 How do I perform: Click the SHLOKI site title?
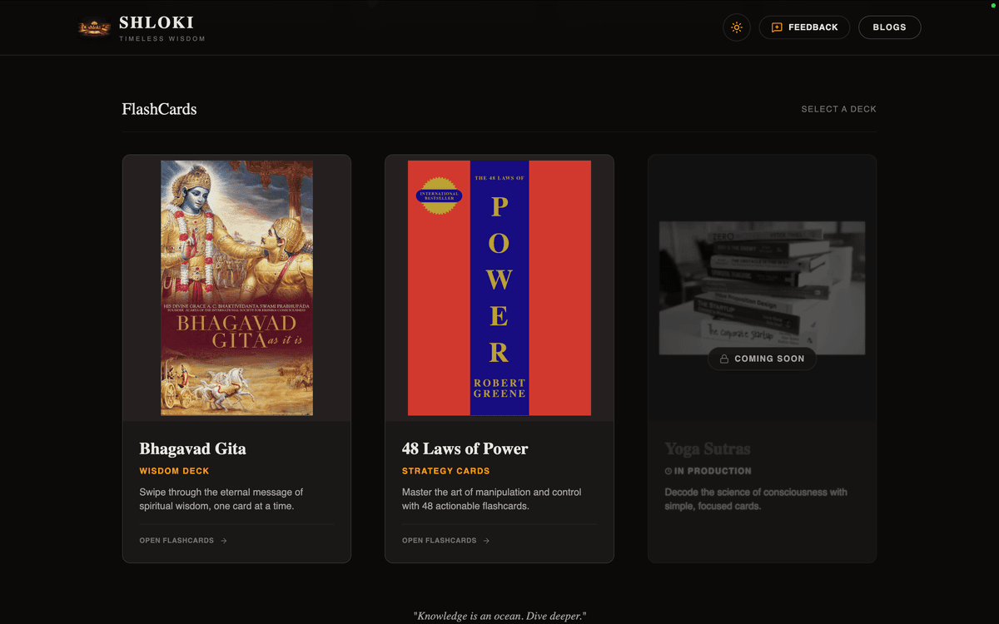click(x=157, y=22)
